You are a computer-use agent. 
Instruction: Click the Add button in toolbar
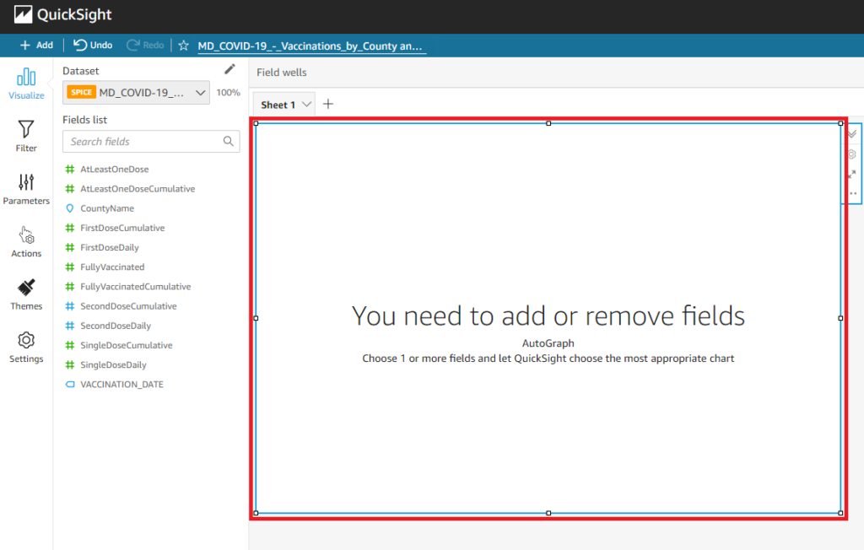36,46
